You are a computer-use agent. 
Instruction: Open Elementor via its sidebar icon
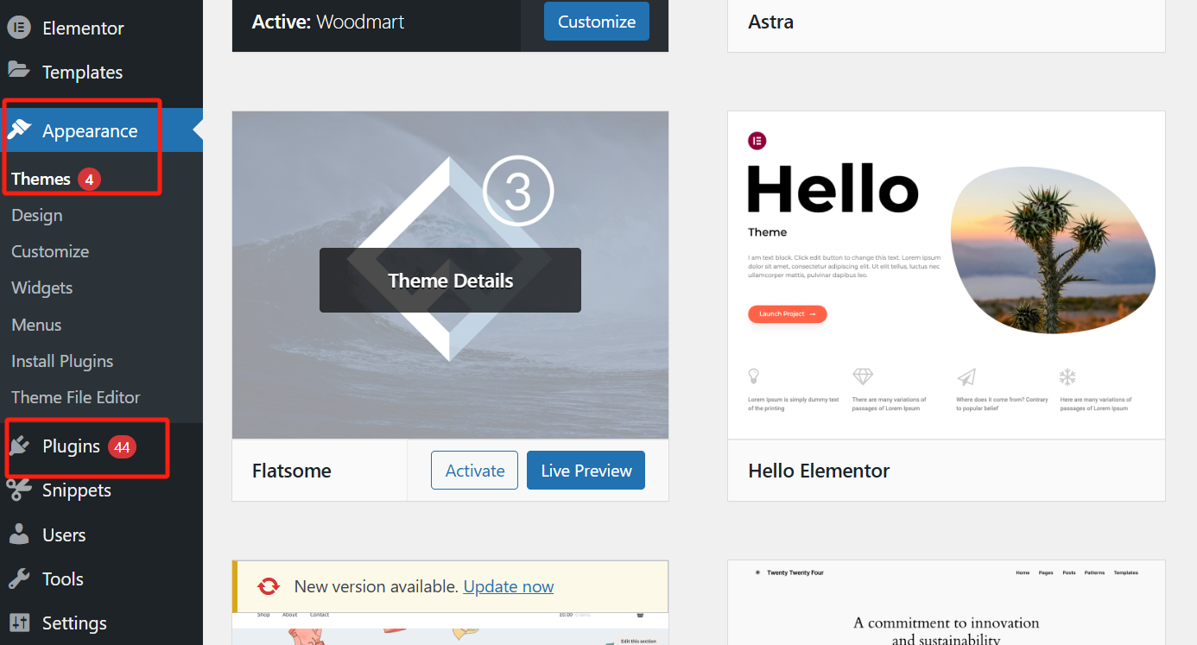pyautogui.click(x=19, y=28)
